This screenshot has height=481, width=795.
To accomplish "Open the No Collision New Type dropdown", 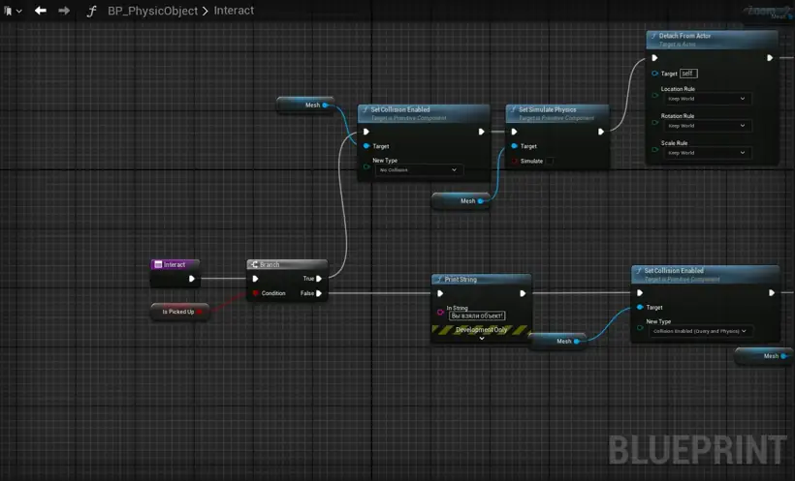I will (418, 170).
